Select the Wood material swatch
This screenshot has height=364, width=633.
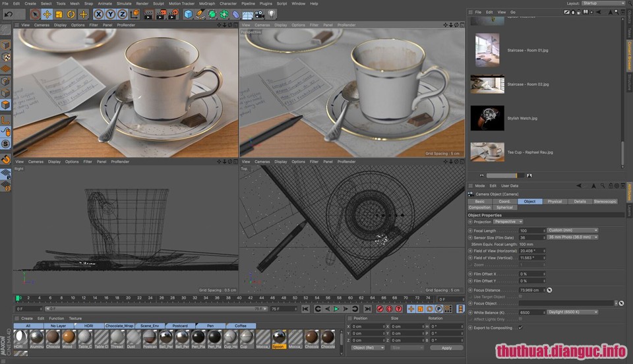68,339
